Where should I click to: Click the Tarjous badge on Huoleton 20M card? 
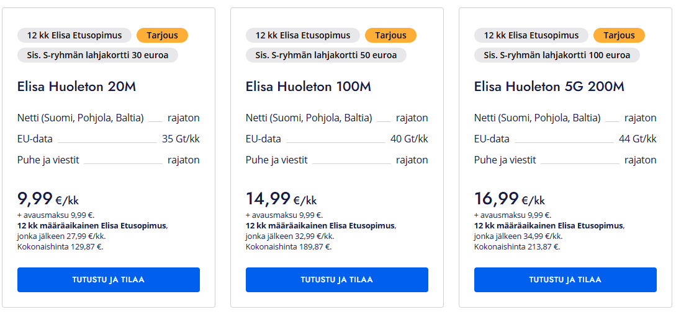tap(162, 35)
